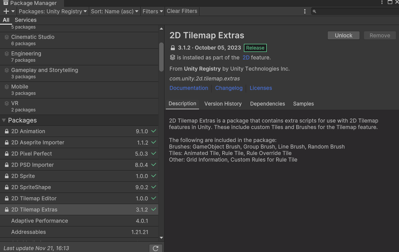This screenshot has height=252, width=399.
Task: Select the 2D Sprite package
Action: [x=79, y=176]
